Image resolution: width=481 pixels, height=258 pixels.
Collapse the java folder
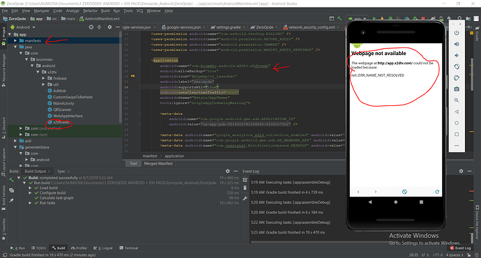tap(15, 47)
